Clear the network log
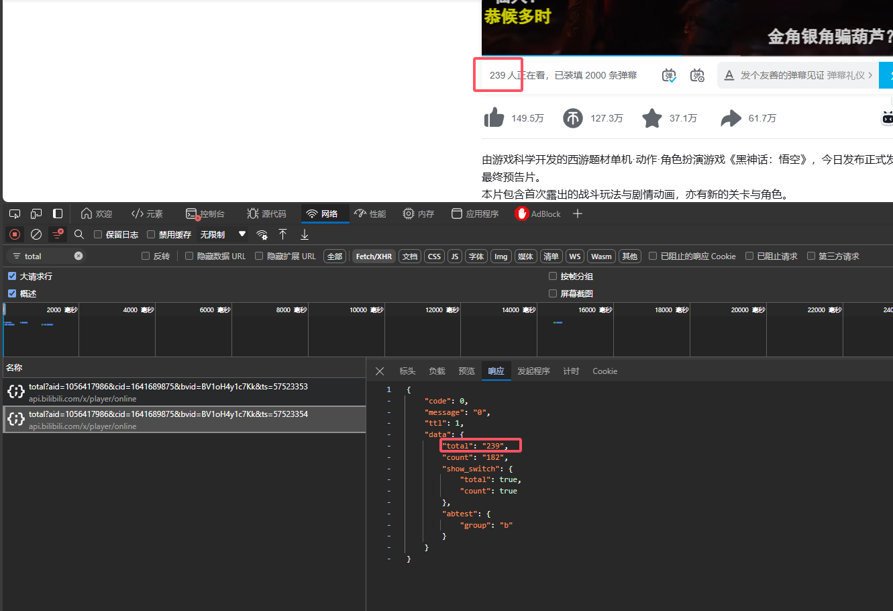 36,234
